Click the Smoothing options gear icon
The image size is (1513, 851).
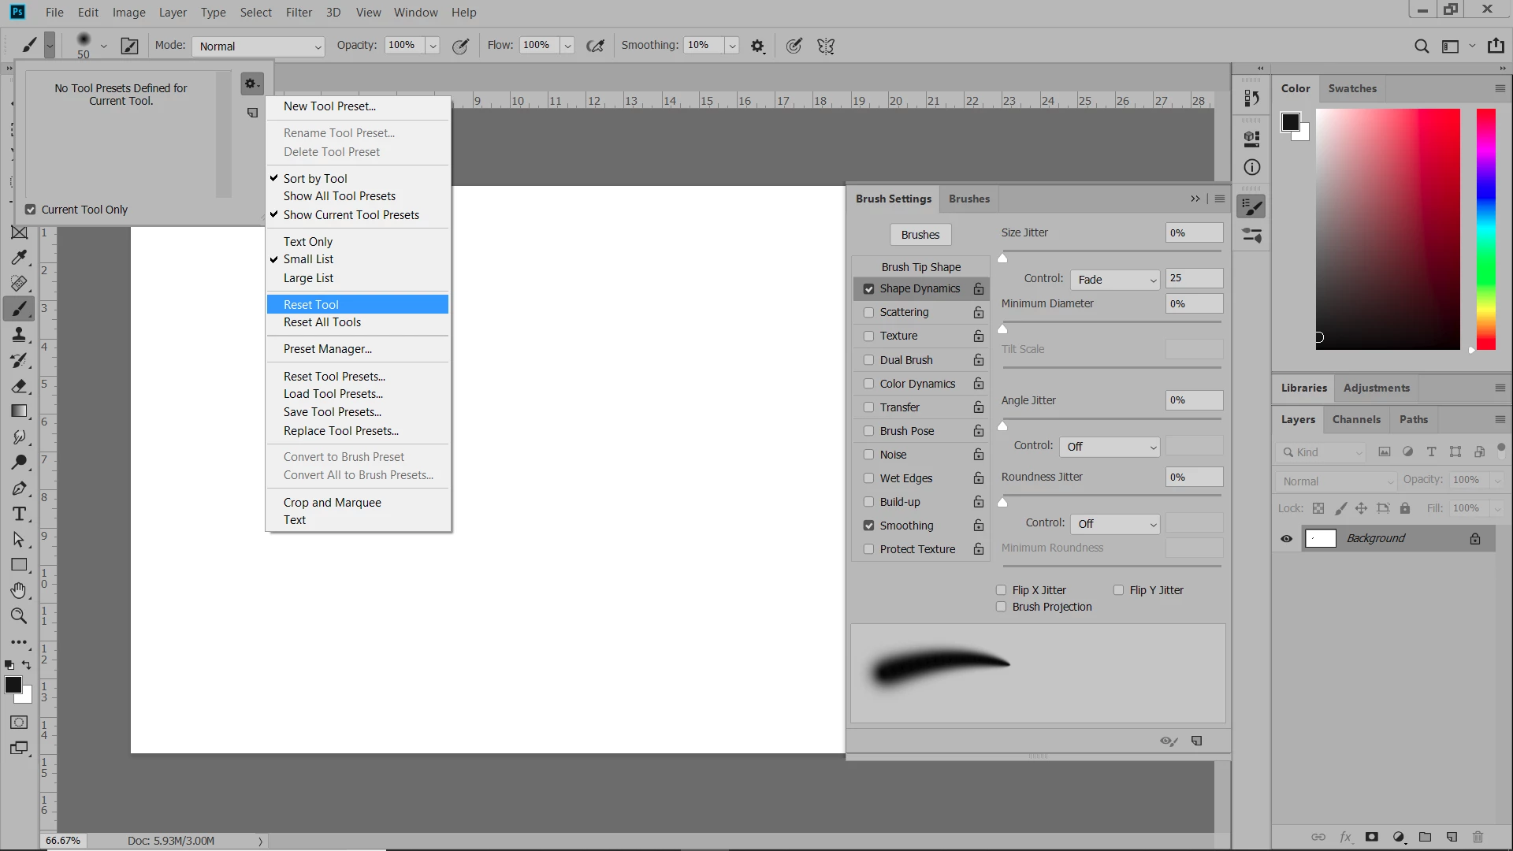click(x=757, y=46)
